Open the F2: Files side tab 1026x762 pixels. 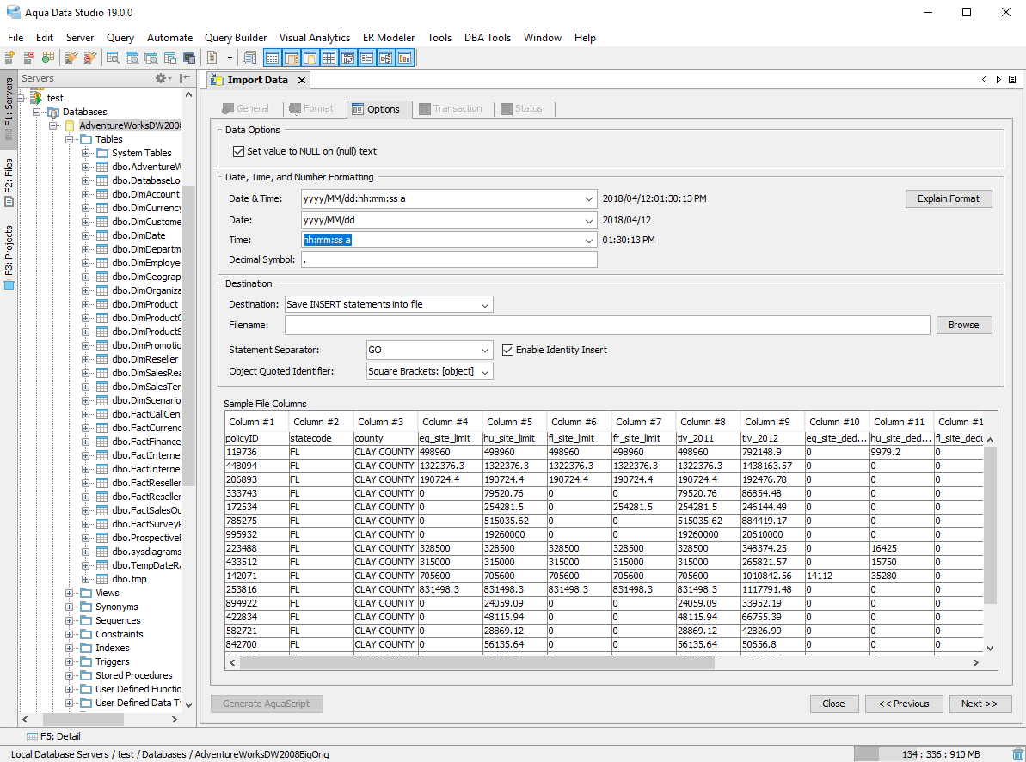click(9, 184)
